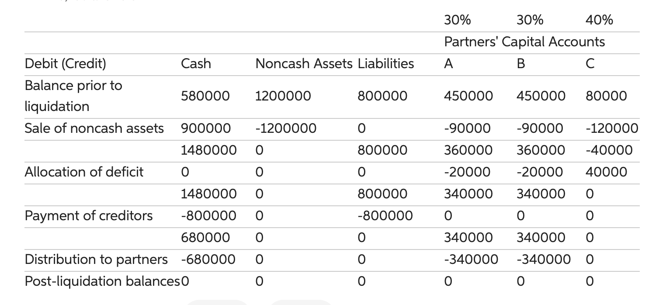Click the "30%" share above column B
The image size is (666, 305).
530,20
